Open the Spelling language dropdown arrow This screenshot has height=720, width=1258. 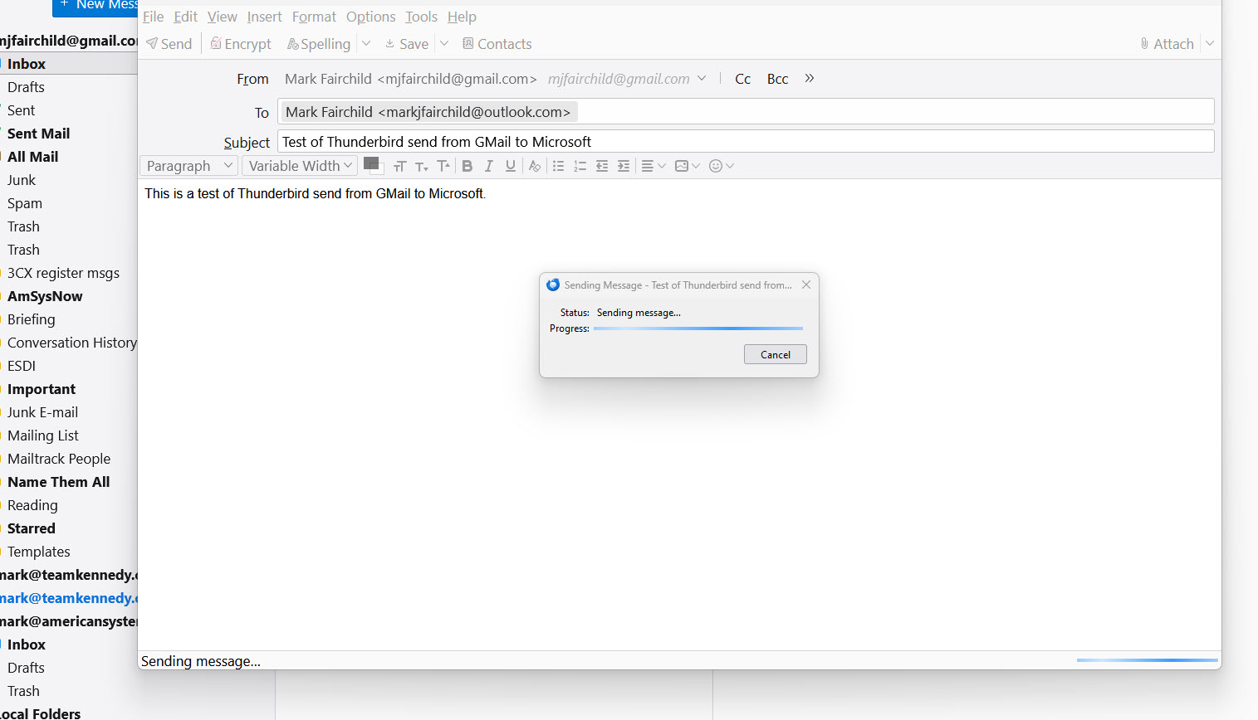coord(366,44)
